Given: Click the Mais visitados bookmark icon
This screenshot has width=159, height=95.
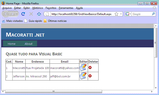Looking at the screenshot, I should [4, 21].
